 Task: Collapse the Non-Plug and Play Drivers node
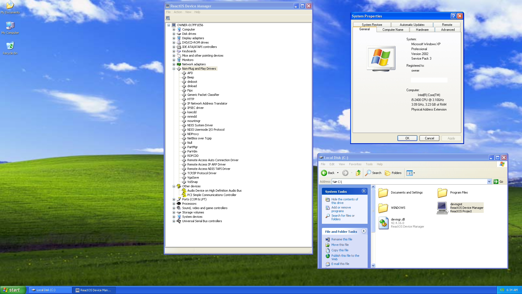tap(174, 69)
